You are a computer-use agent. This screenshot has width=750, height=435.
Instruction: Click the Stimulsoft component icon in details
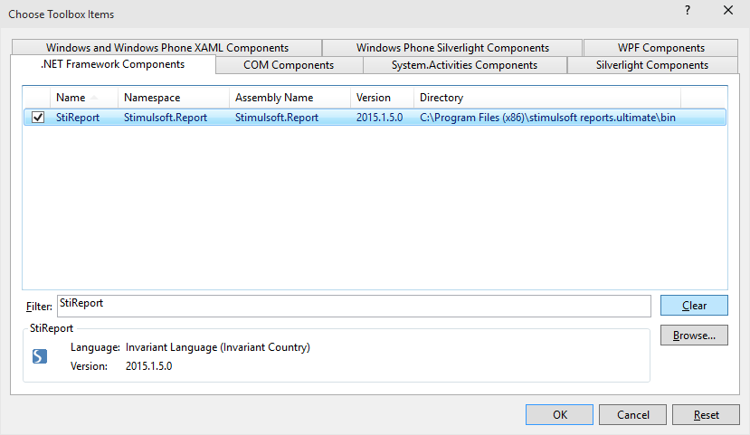tap(39, 357)
